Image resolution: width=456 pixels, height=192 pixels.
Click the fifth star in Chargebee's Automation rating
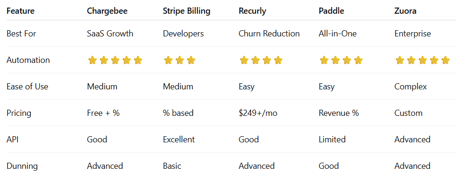click(x=138, y=60)
